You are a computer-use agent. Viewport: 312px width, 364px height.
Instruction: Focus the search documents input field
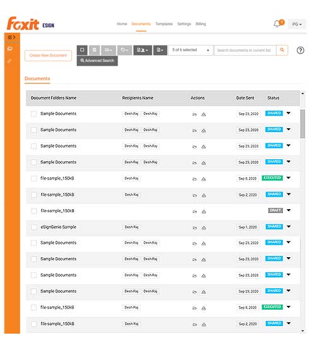click(x=245, y=50)
